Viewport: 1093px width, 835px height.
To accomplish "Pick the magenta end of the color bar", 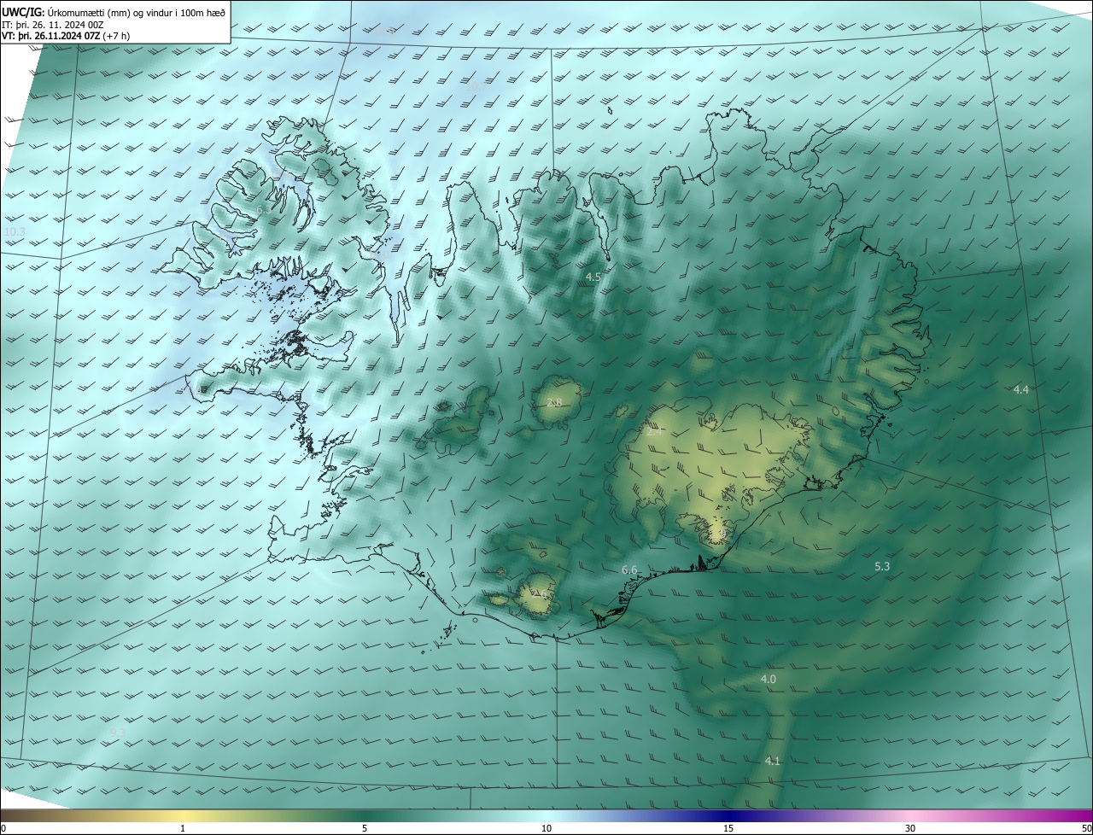I will [x=1078, y=815].
